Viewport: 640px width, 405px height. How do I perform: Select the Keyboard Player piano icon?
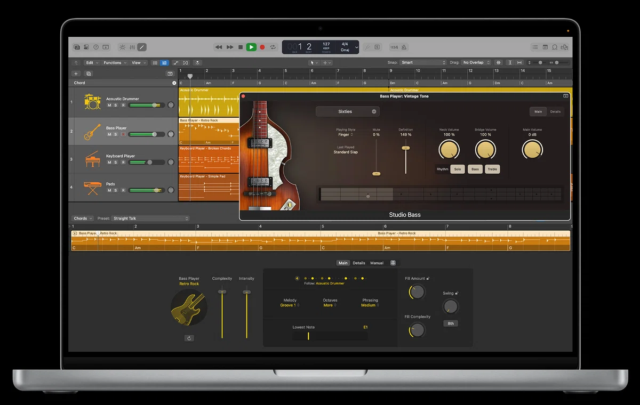[x=92, y=159]
